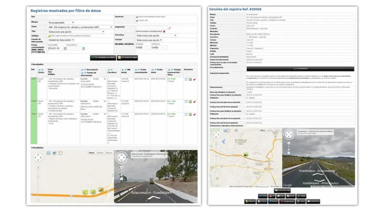Click the forward arrow in the Atlacomulco Street View
Viewport: 384px width, 216px height.
click(x=154, y=198)
